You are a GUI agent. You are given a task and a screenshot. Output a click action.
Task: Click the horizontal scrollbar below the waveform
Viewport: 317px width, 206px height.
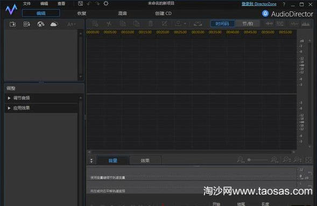click(192, 152)
